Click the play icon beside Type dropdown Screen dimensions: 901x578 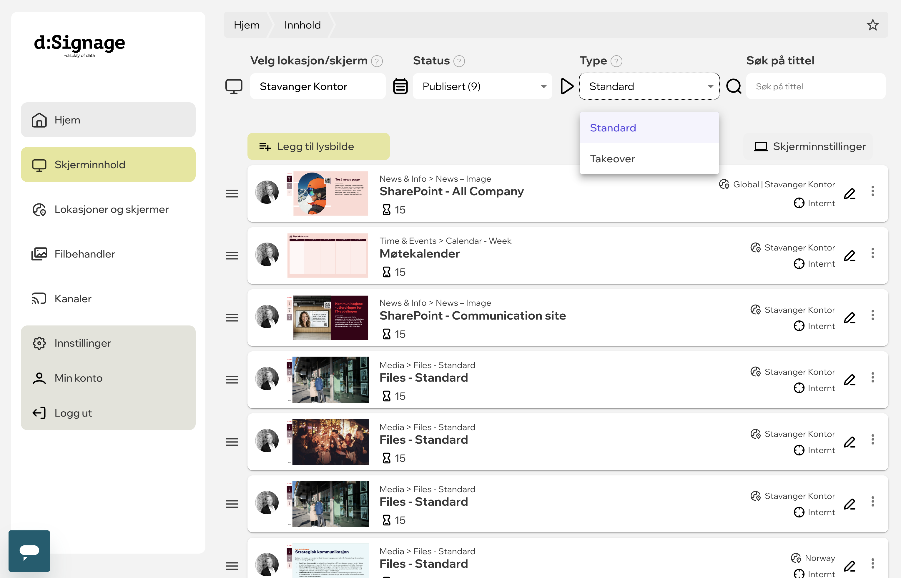coord(566,86)
